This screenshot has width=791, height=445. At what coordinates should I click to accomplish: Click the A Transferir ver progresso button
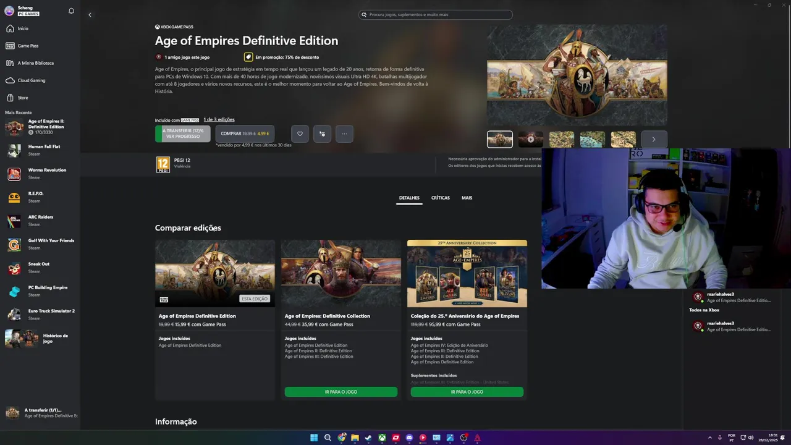pyautogui.click(x=182, y=133)
